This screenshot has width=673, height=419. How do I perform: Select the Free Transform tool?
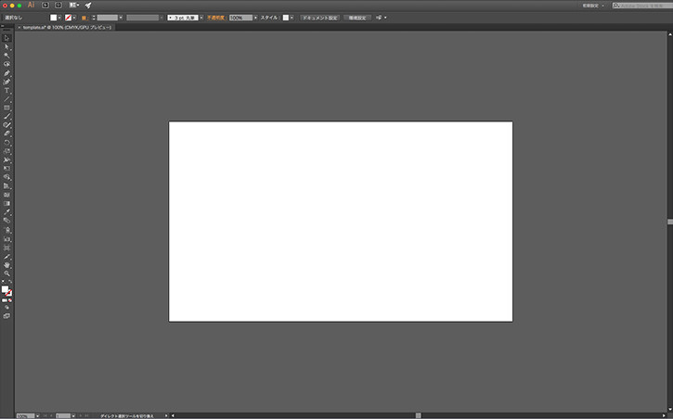point(6,169)
